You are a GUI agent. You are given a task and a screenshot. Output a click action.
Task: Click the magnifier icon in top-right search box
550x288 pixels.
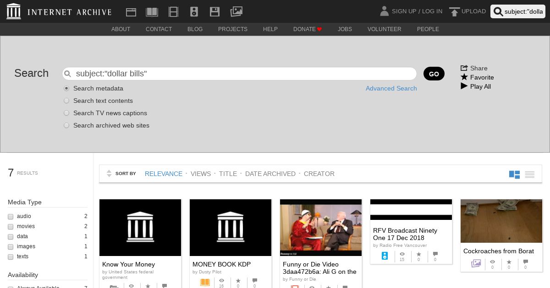(x=498, y=12)
